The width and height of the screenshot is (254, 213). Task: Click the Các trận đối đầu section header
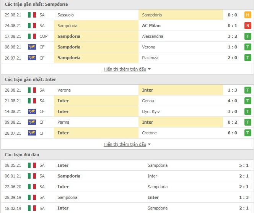coord(22,155)
